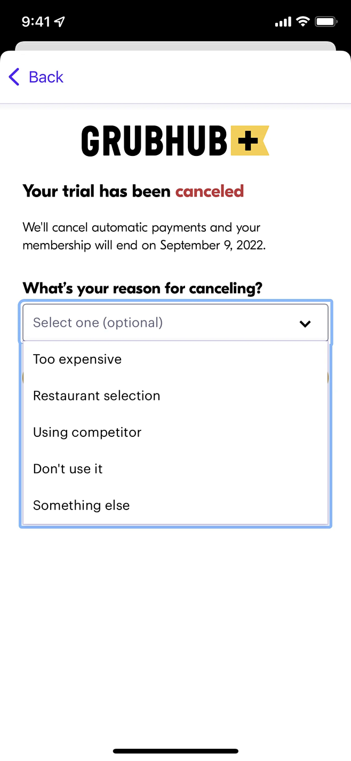Go Back to the previous screen
351x761 pixels.
click(45, 77)
